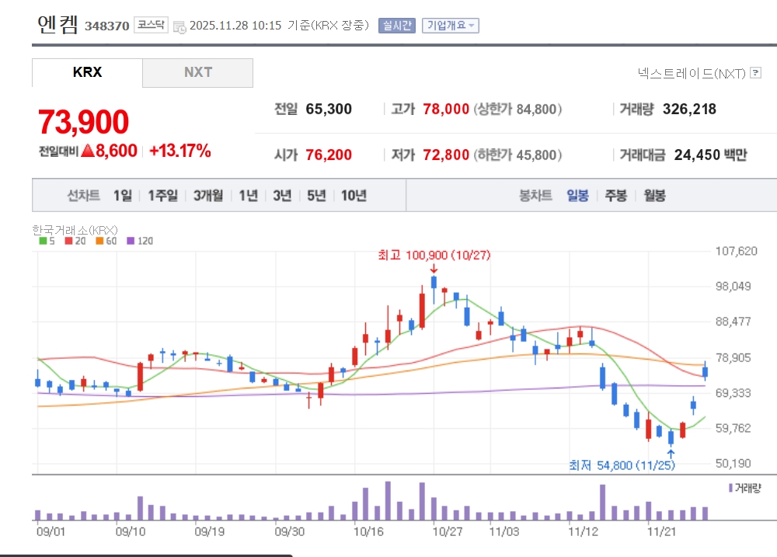Viewport: 777px width, 557px height.
Task: Select the 1주일 line chart period
Action: (162, 195)
